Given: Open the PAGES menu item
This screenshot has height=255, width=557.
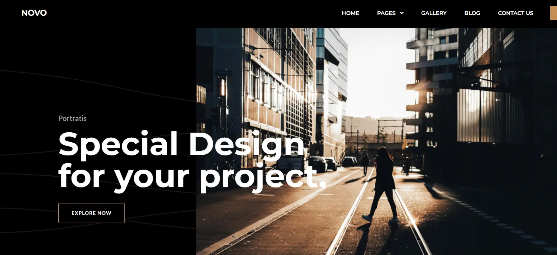Looking at the screenshot, I should click(386, 13).
